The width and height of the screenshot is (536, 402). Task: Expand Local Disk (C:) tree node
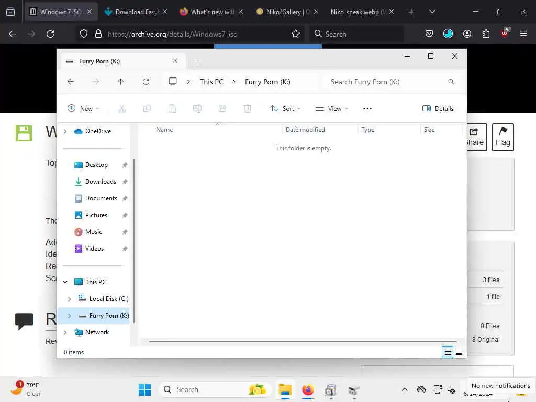click(69, 299)
